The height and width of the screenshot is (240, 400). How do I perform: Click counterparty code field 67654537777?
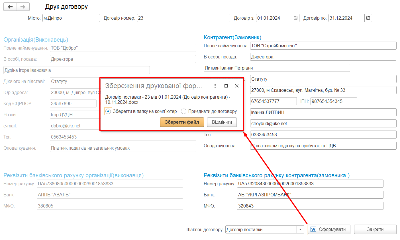coord(274,101)
